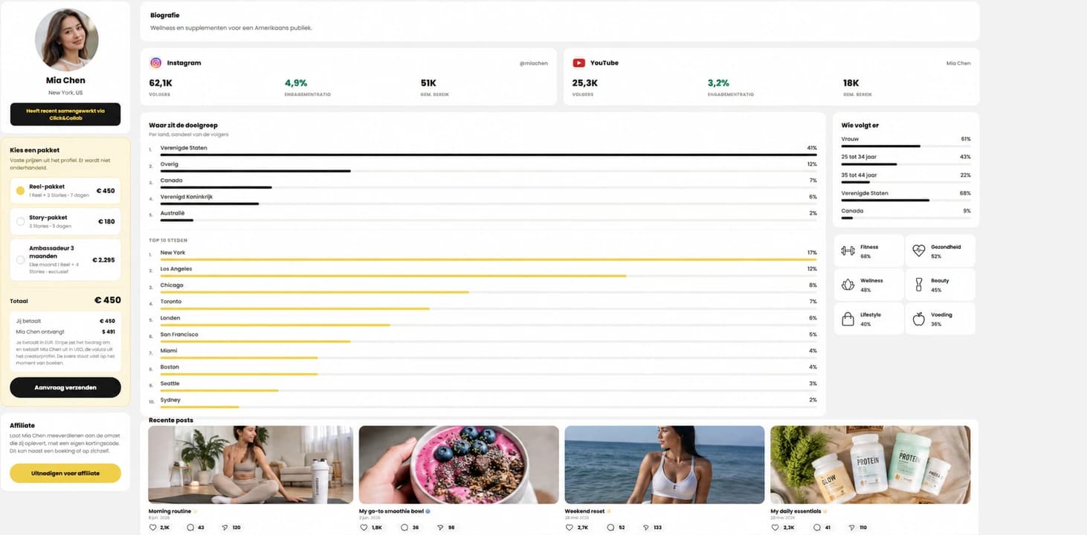The width and height of the screenshot is (1087, 535).
Task: Open the Morning routine post thumbnail
Action: click(251, 465)
